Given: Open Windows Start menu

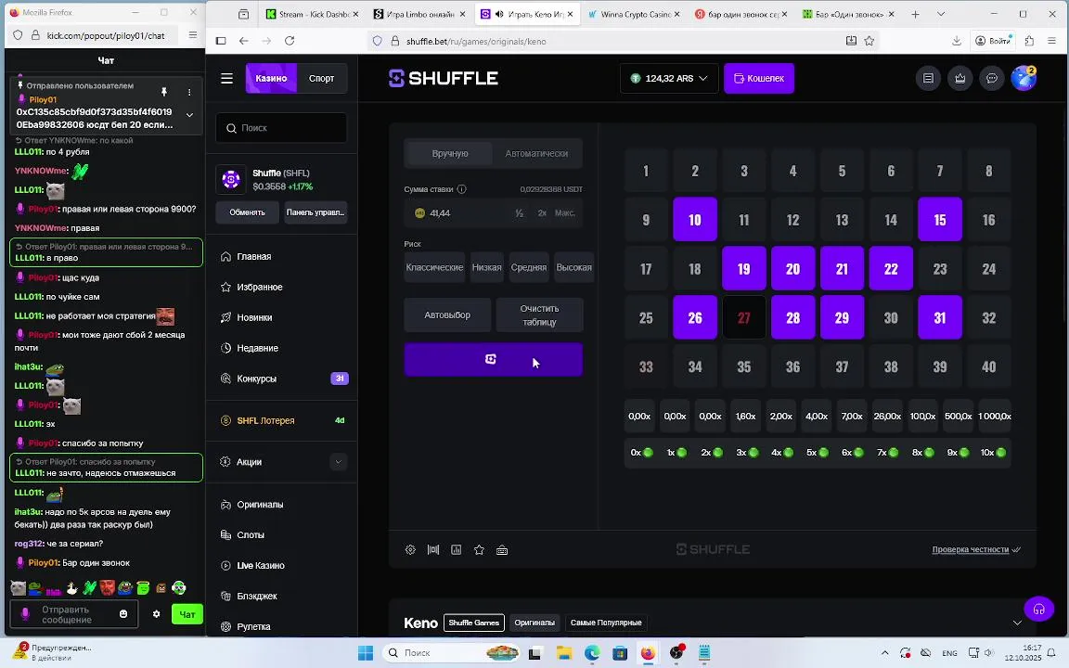Looking at the screenshot, I should [x=366, y=653].
